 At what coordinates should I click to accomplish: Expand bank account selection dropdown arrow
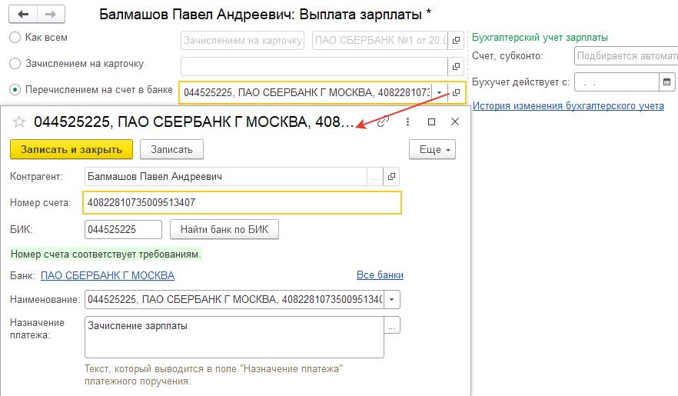[x=440, y=92]
